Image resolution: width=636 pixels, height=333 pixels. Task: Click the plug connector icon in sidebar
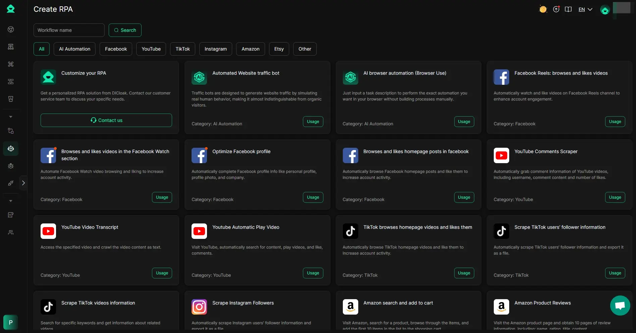click(11, 183)
